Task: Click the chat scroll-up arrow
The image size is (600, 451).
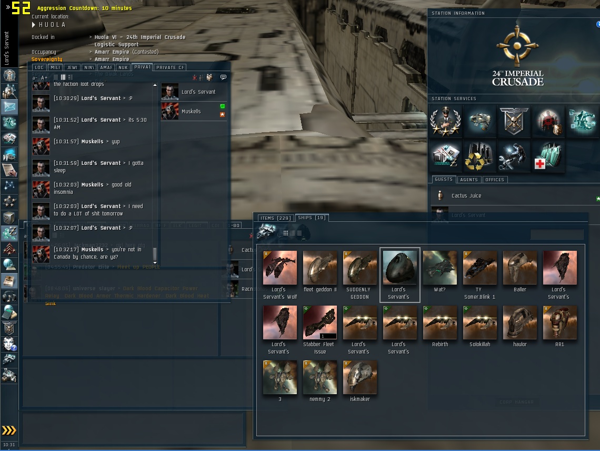Action: 155,85
